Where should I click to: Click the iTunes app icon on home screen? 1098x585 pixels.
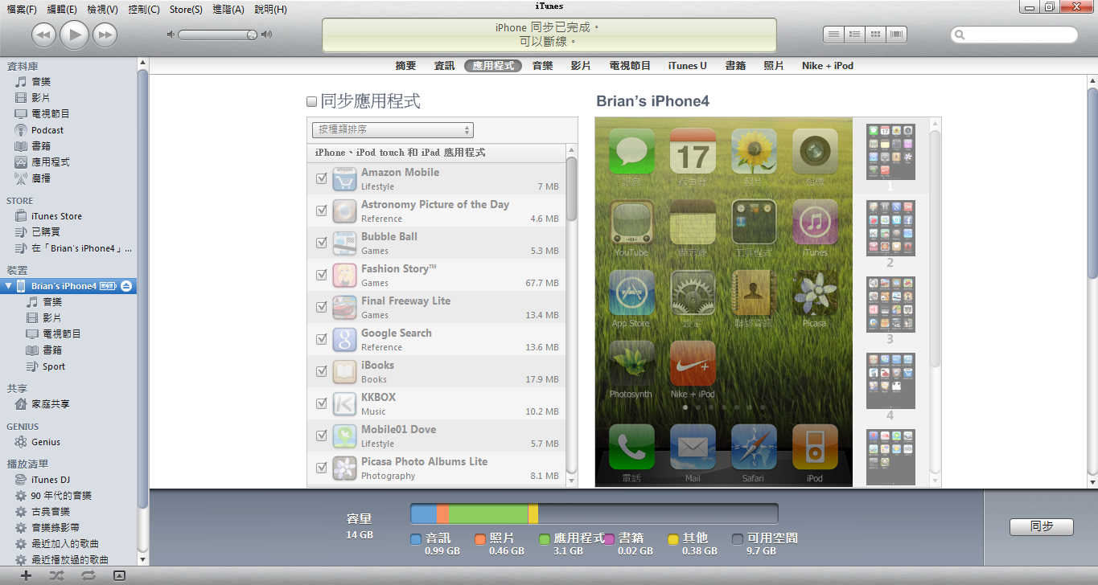815,222
